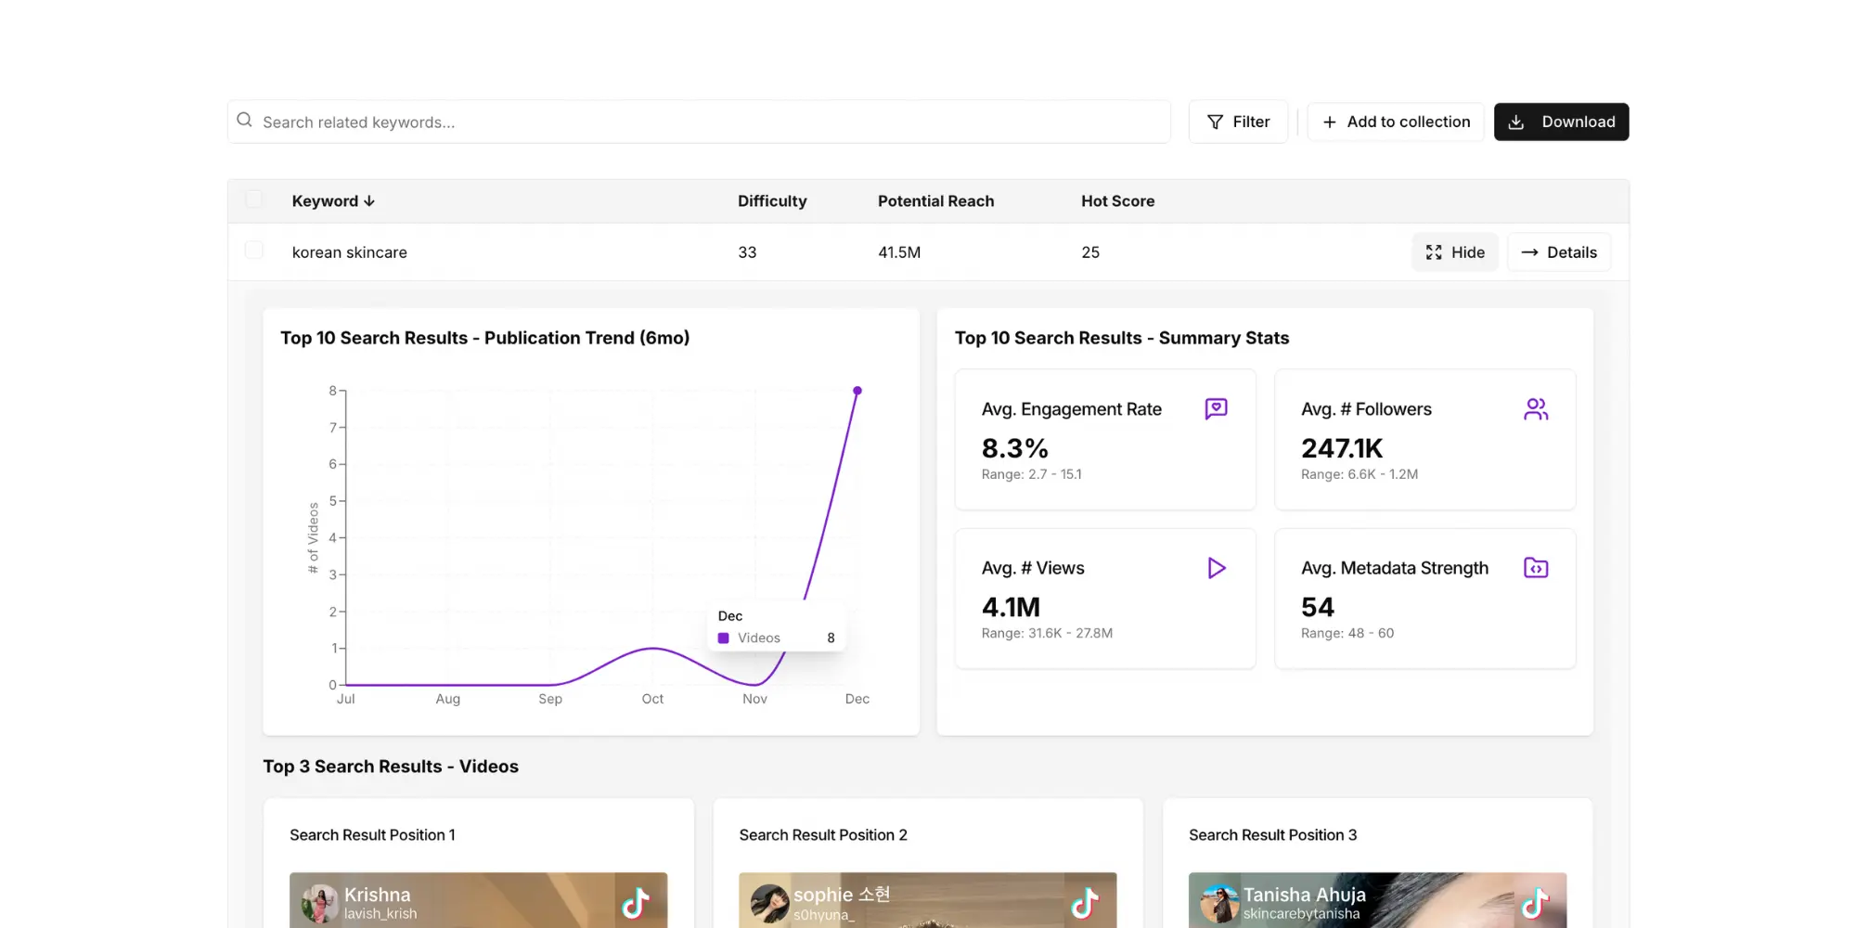Toggle the select-all checkbox in table header
This screenshot has height=928, width=1856.
point(253,200)
